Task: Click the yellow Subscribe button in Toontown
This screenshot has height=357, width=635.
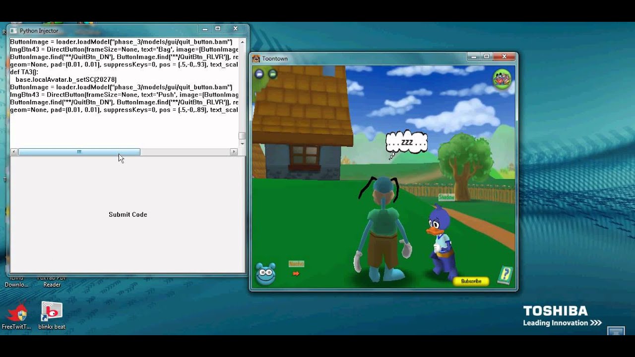Action: [x=471, y=281]
